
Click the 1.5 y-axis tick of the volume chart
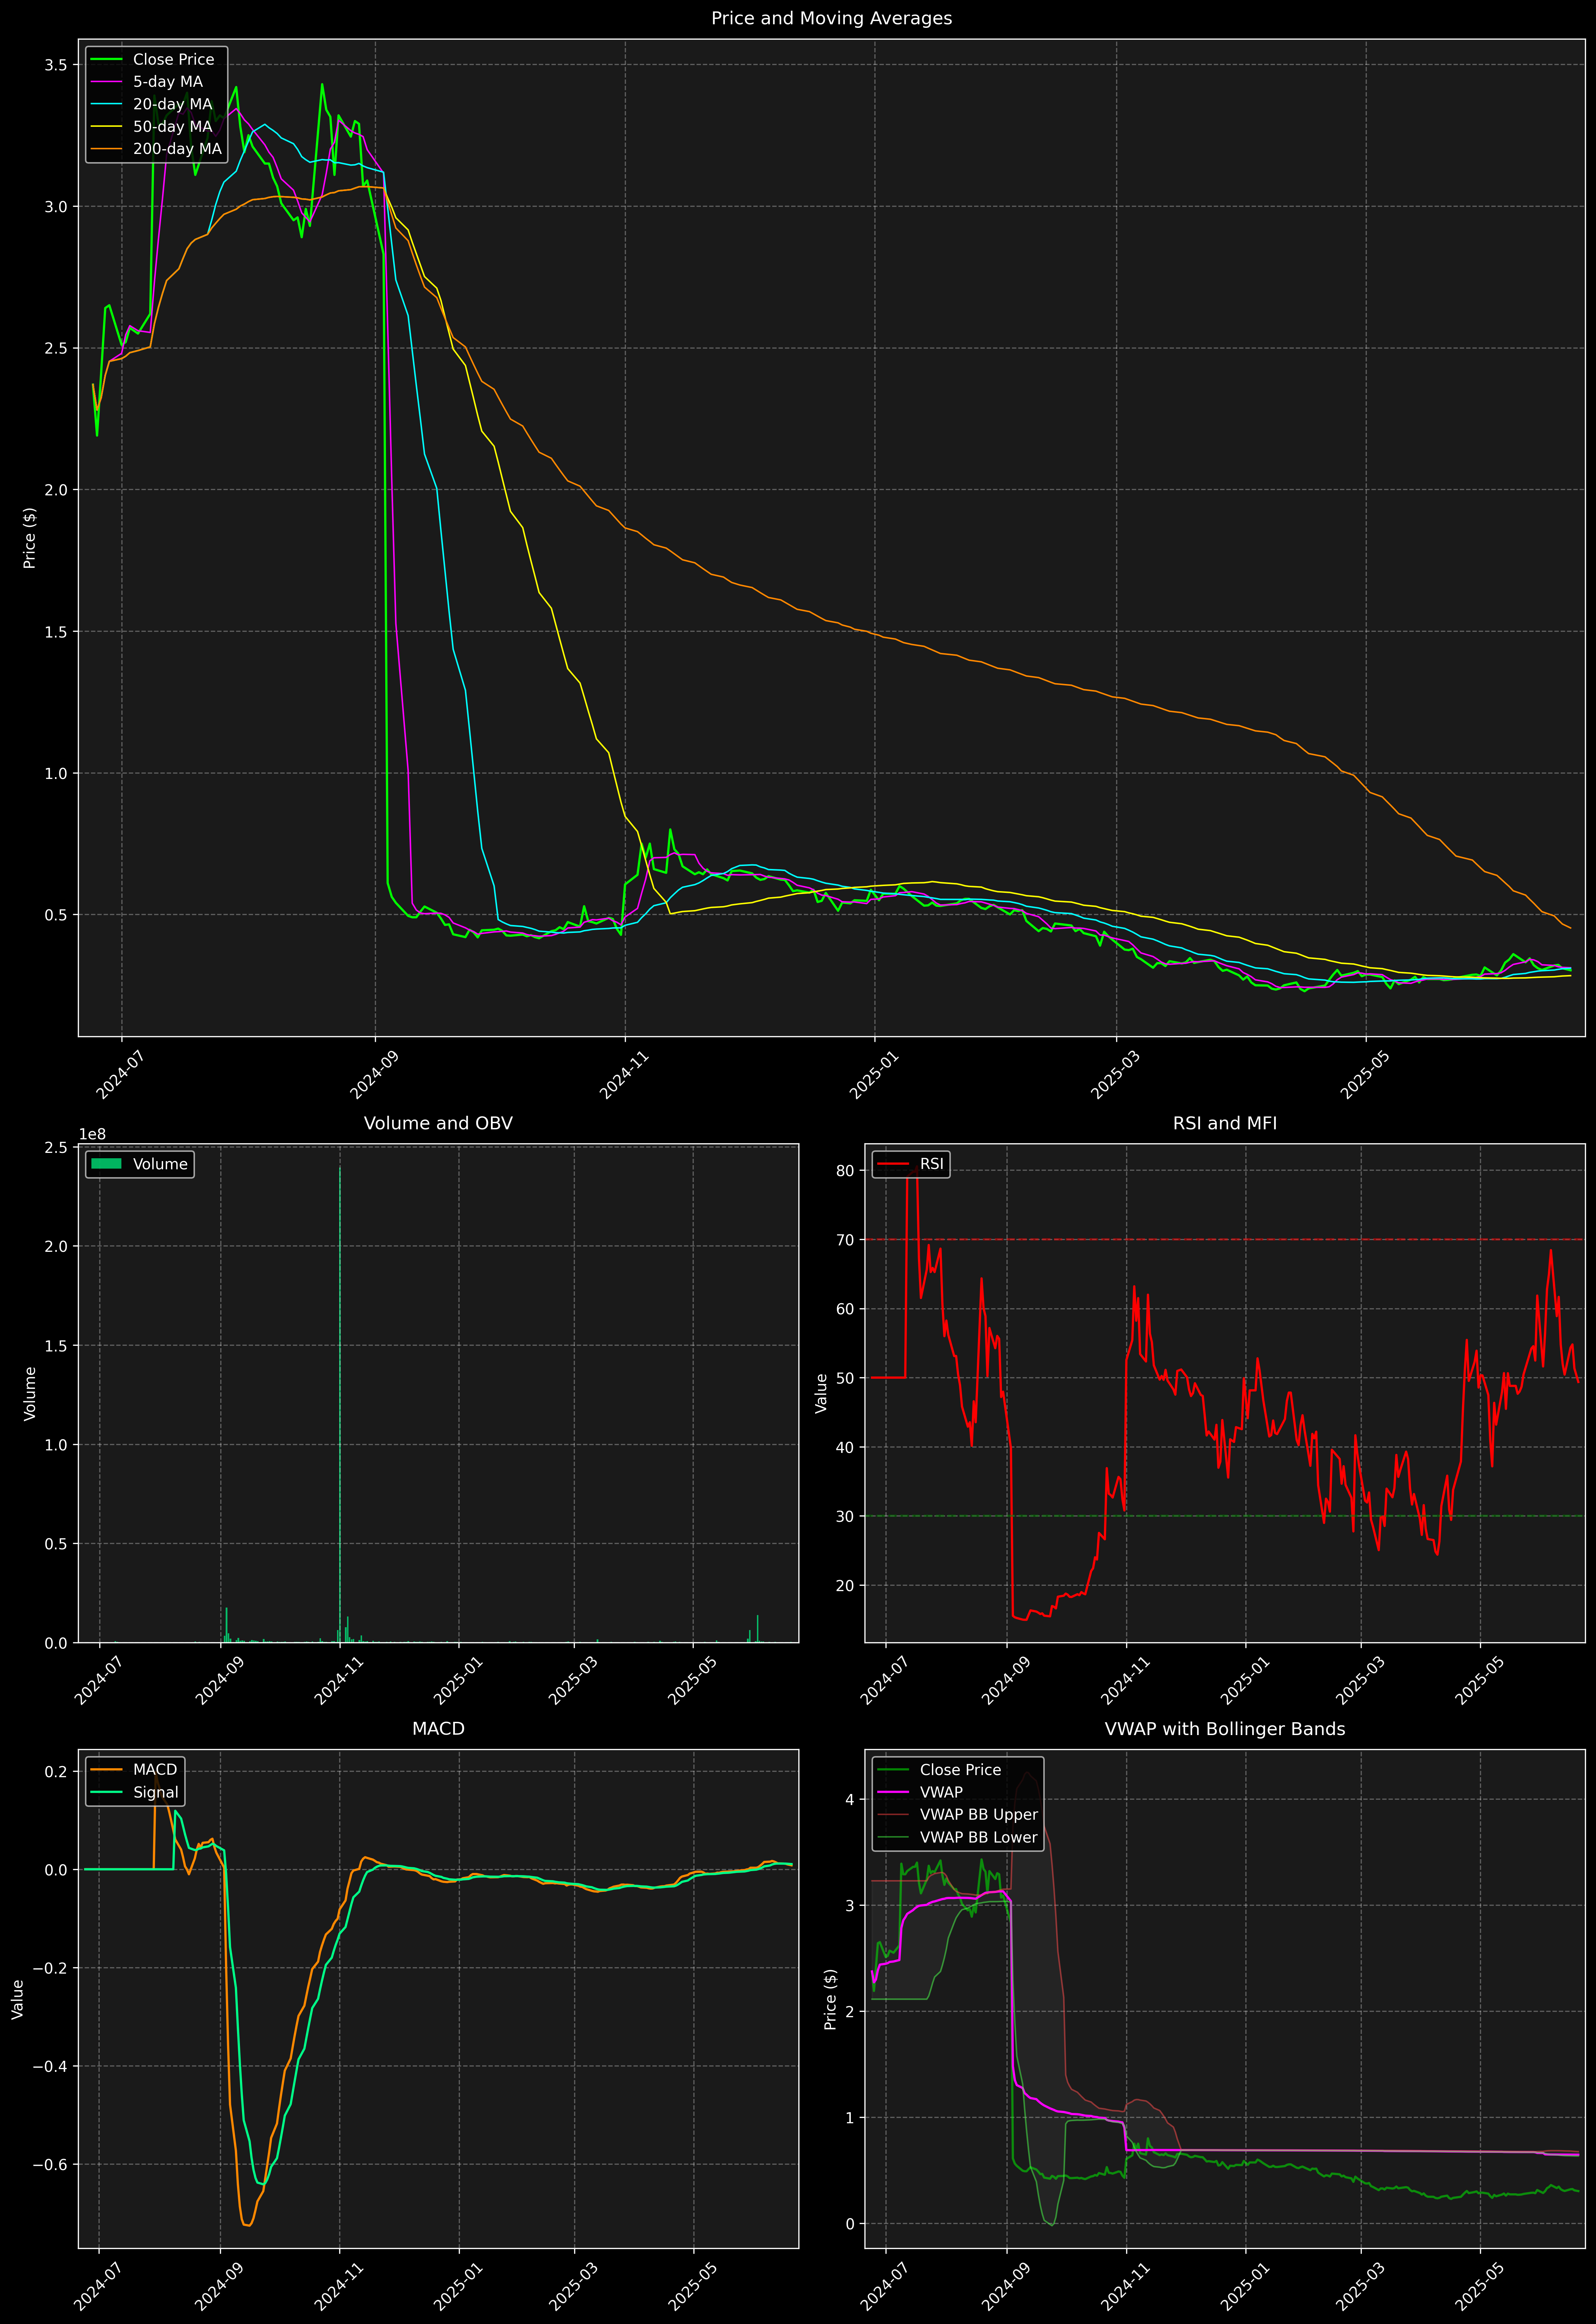(56, 1345)
